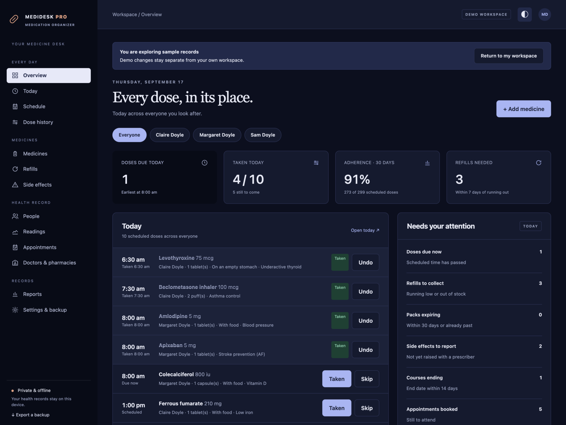This screenshot has width=566, height=425.
Task: Click the clock icon beside Today
Action: pyautogui.click(x=15, y=91)
